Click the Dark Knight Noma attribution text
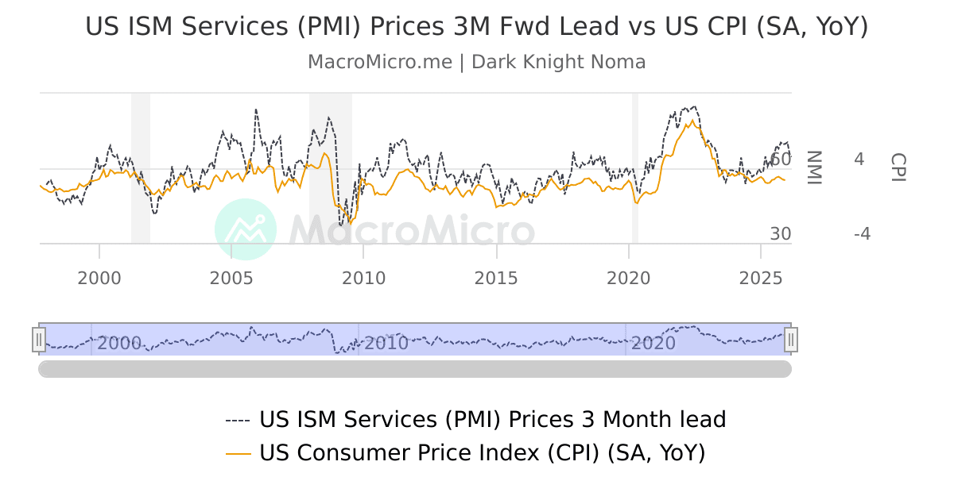This screenshot has width=954, height=500. click(560, 61)
